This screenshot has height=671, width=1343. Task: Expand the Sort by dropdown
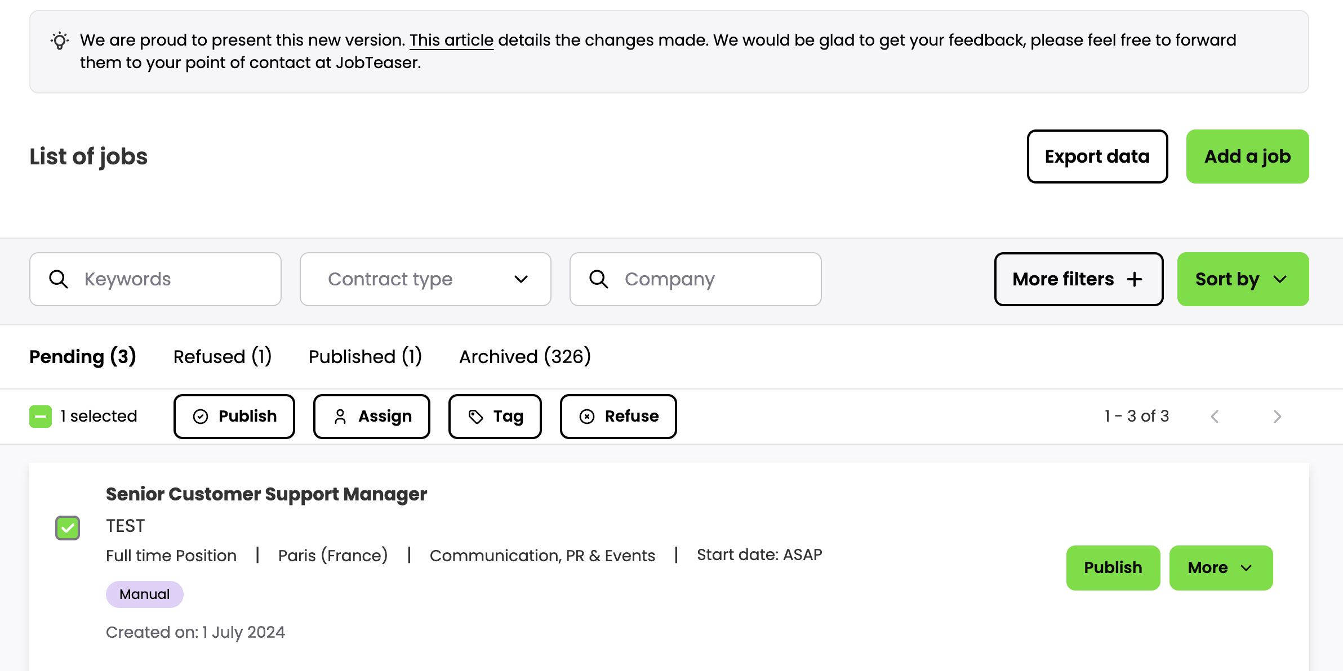(1243, 279)
